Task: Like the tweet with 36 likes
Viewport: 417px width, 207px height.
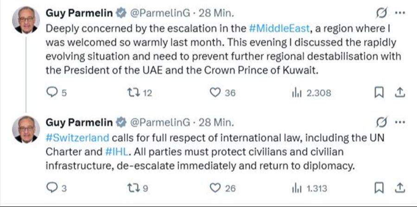Action: 215,93
